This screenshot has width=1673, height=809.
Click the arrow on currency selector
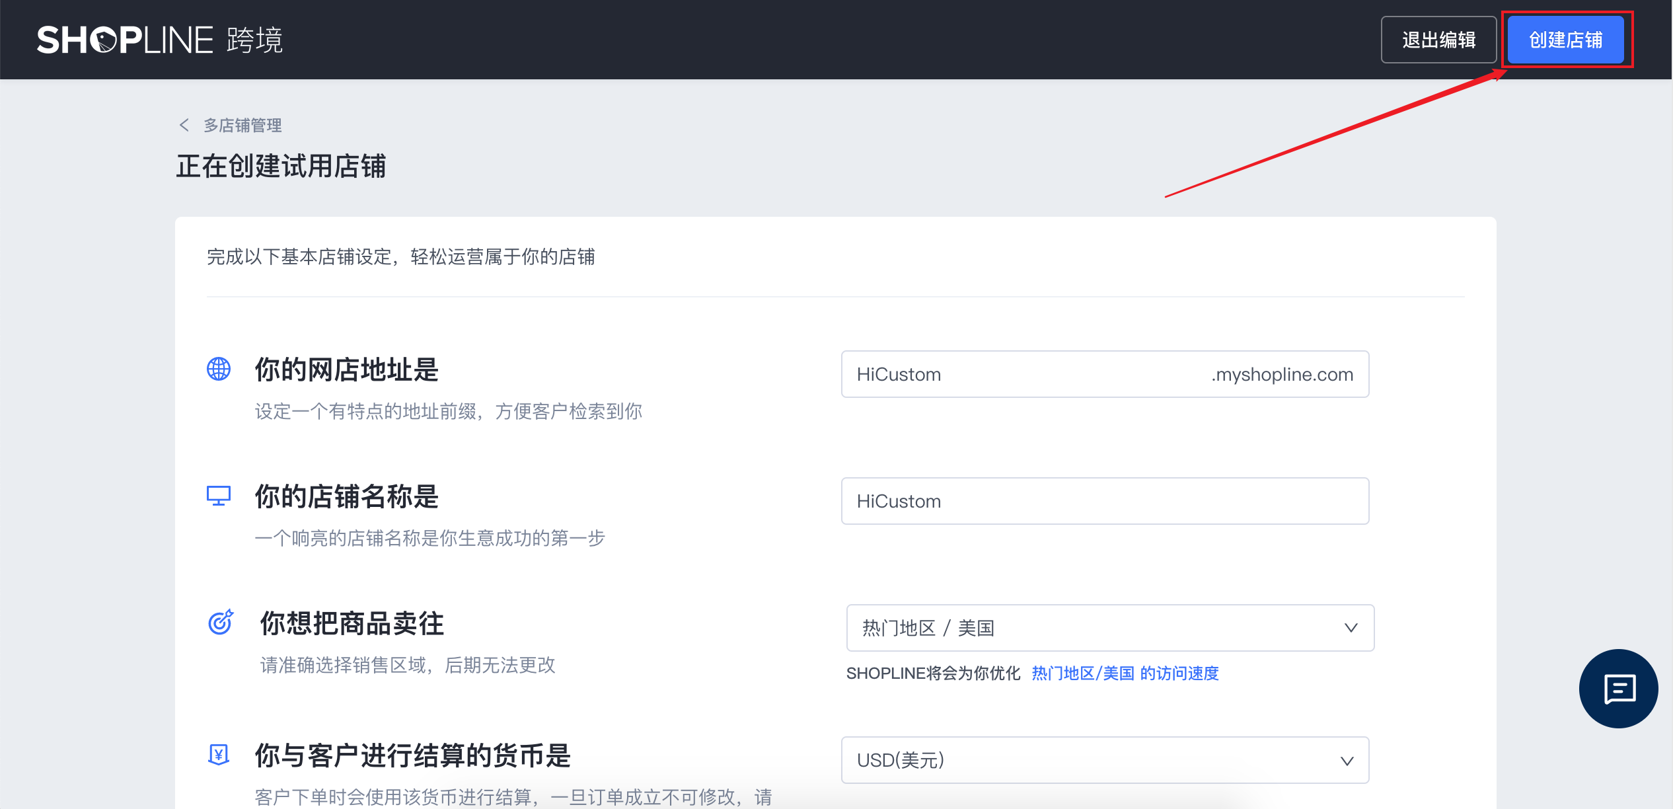coord(1347,761)
